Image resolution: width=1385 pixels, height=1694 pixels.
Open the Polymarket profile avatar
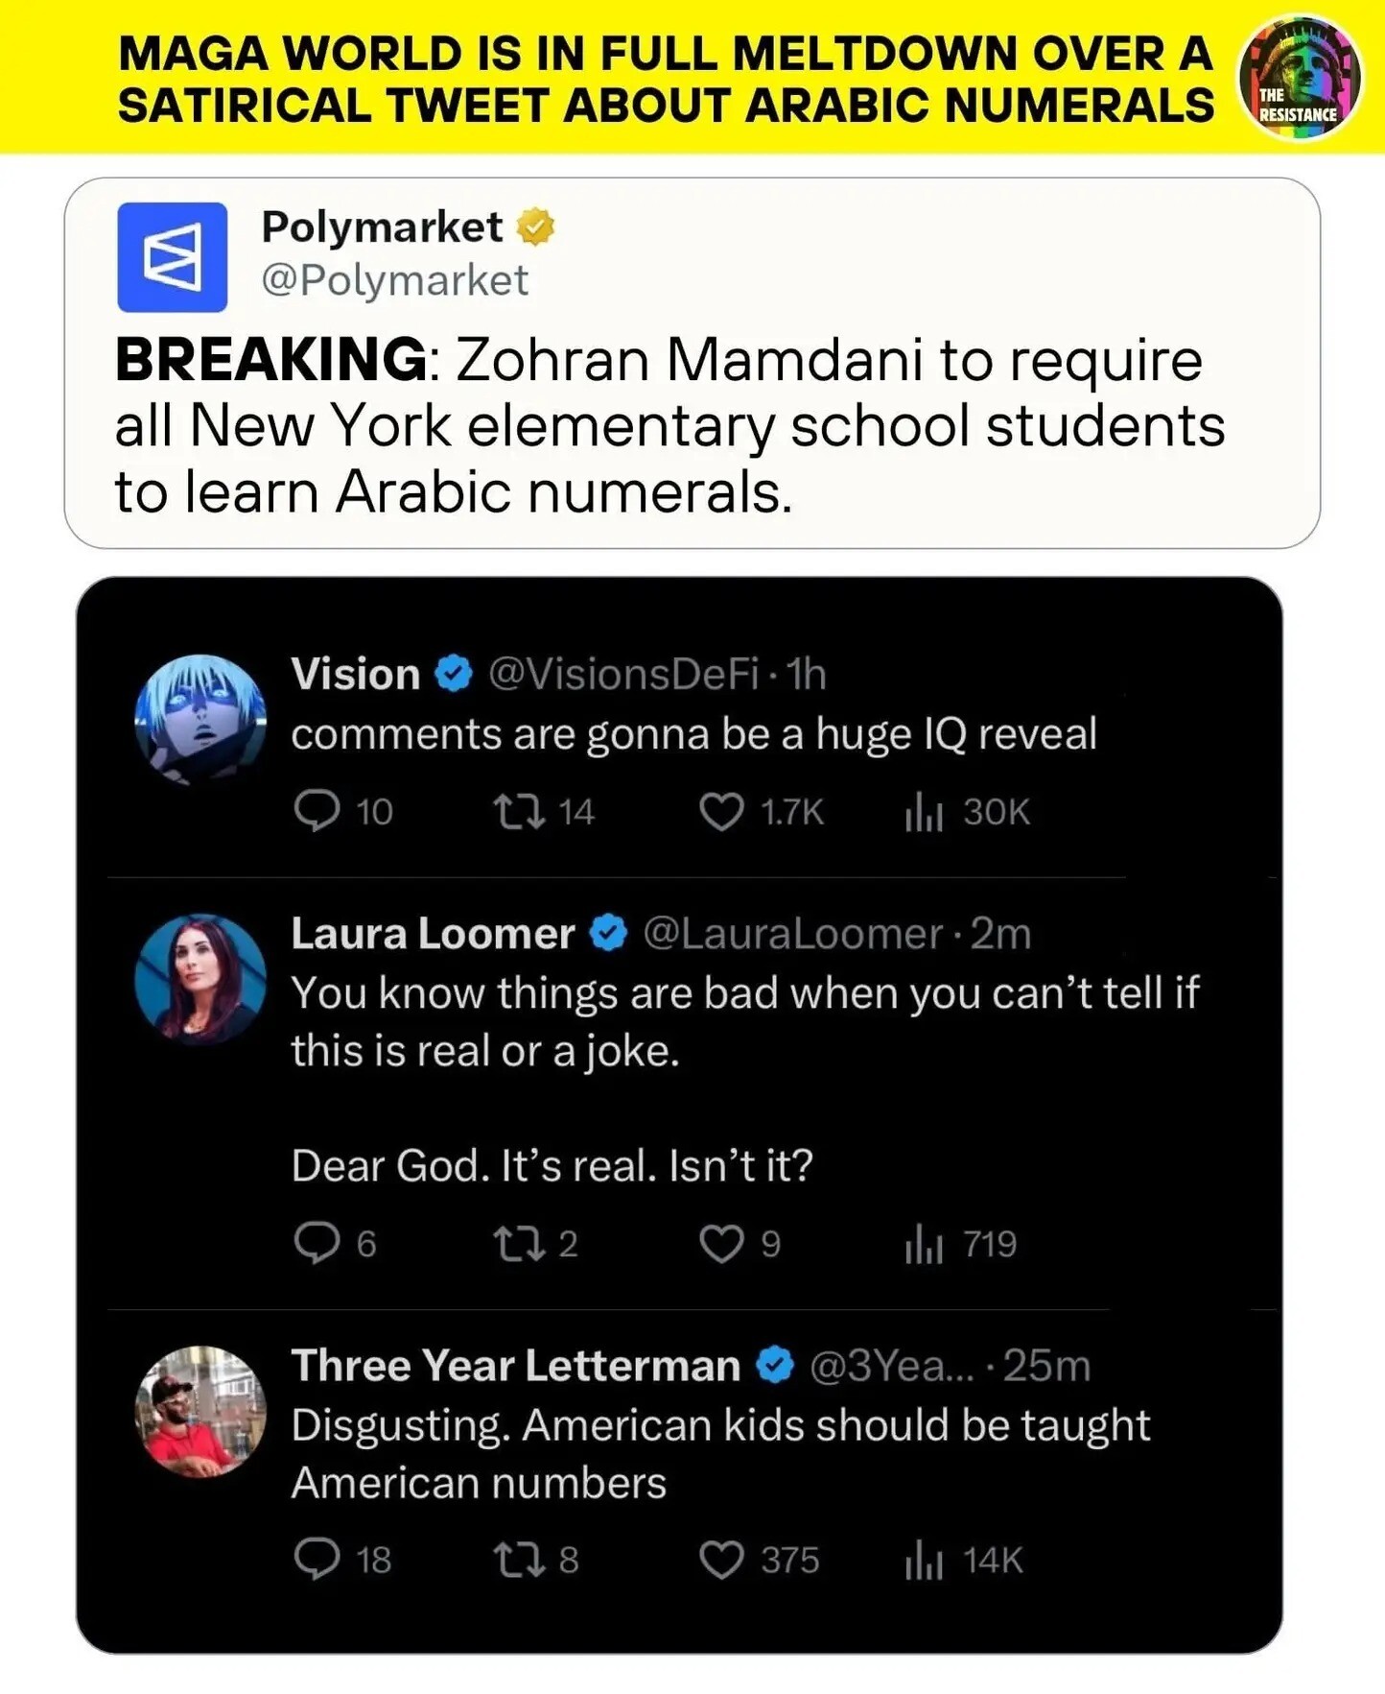click(173, 257)
